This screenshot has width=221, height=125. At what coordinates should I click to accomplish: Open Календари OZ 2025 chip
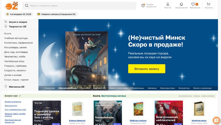click(x=19, y=14)
